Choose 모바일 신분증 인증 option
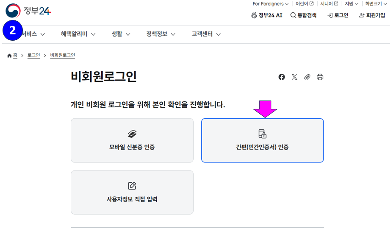This screenshot has width=391, height=232. [132, 140]
